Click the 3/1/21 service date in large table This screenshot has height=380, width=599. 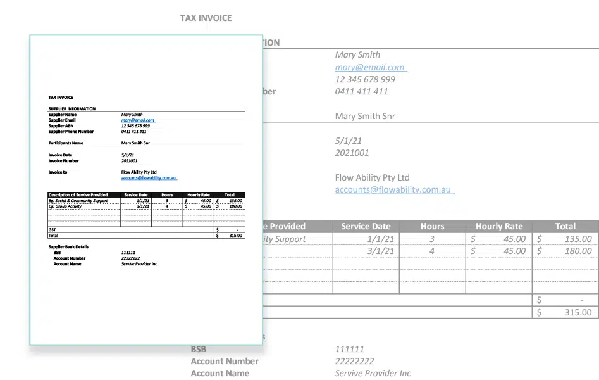click(x=381, y=251)
